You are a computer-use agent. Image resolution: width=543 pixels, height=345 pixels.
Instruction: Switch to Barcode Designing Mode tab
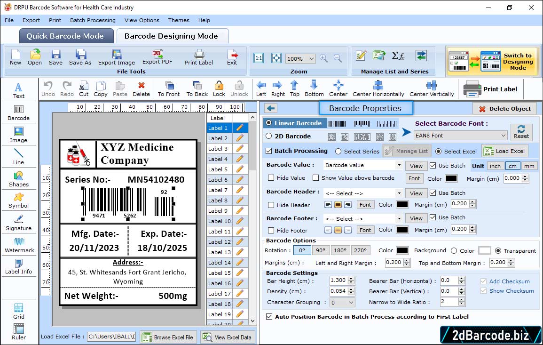click(x=171, y=36)
